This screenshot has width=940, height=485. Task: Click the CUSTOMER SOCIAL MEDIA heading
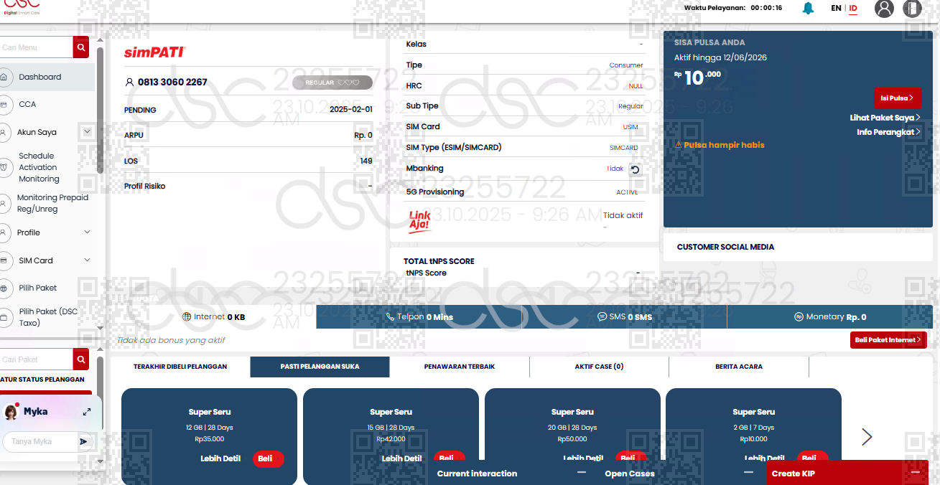pyautogui.click(x=725, y=247)
